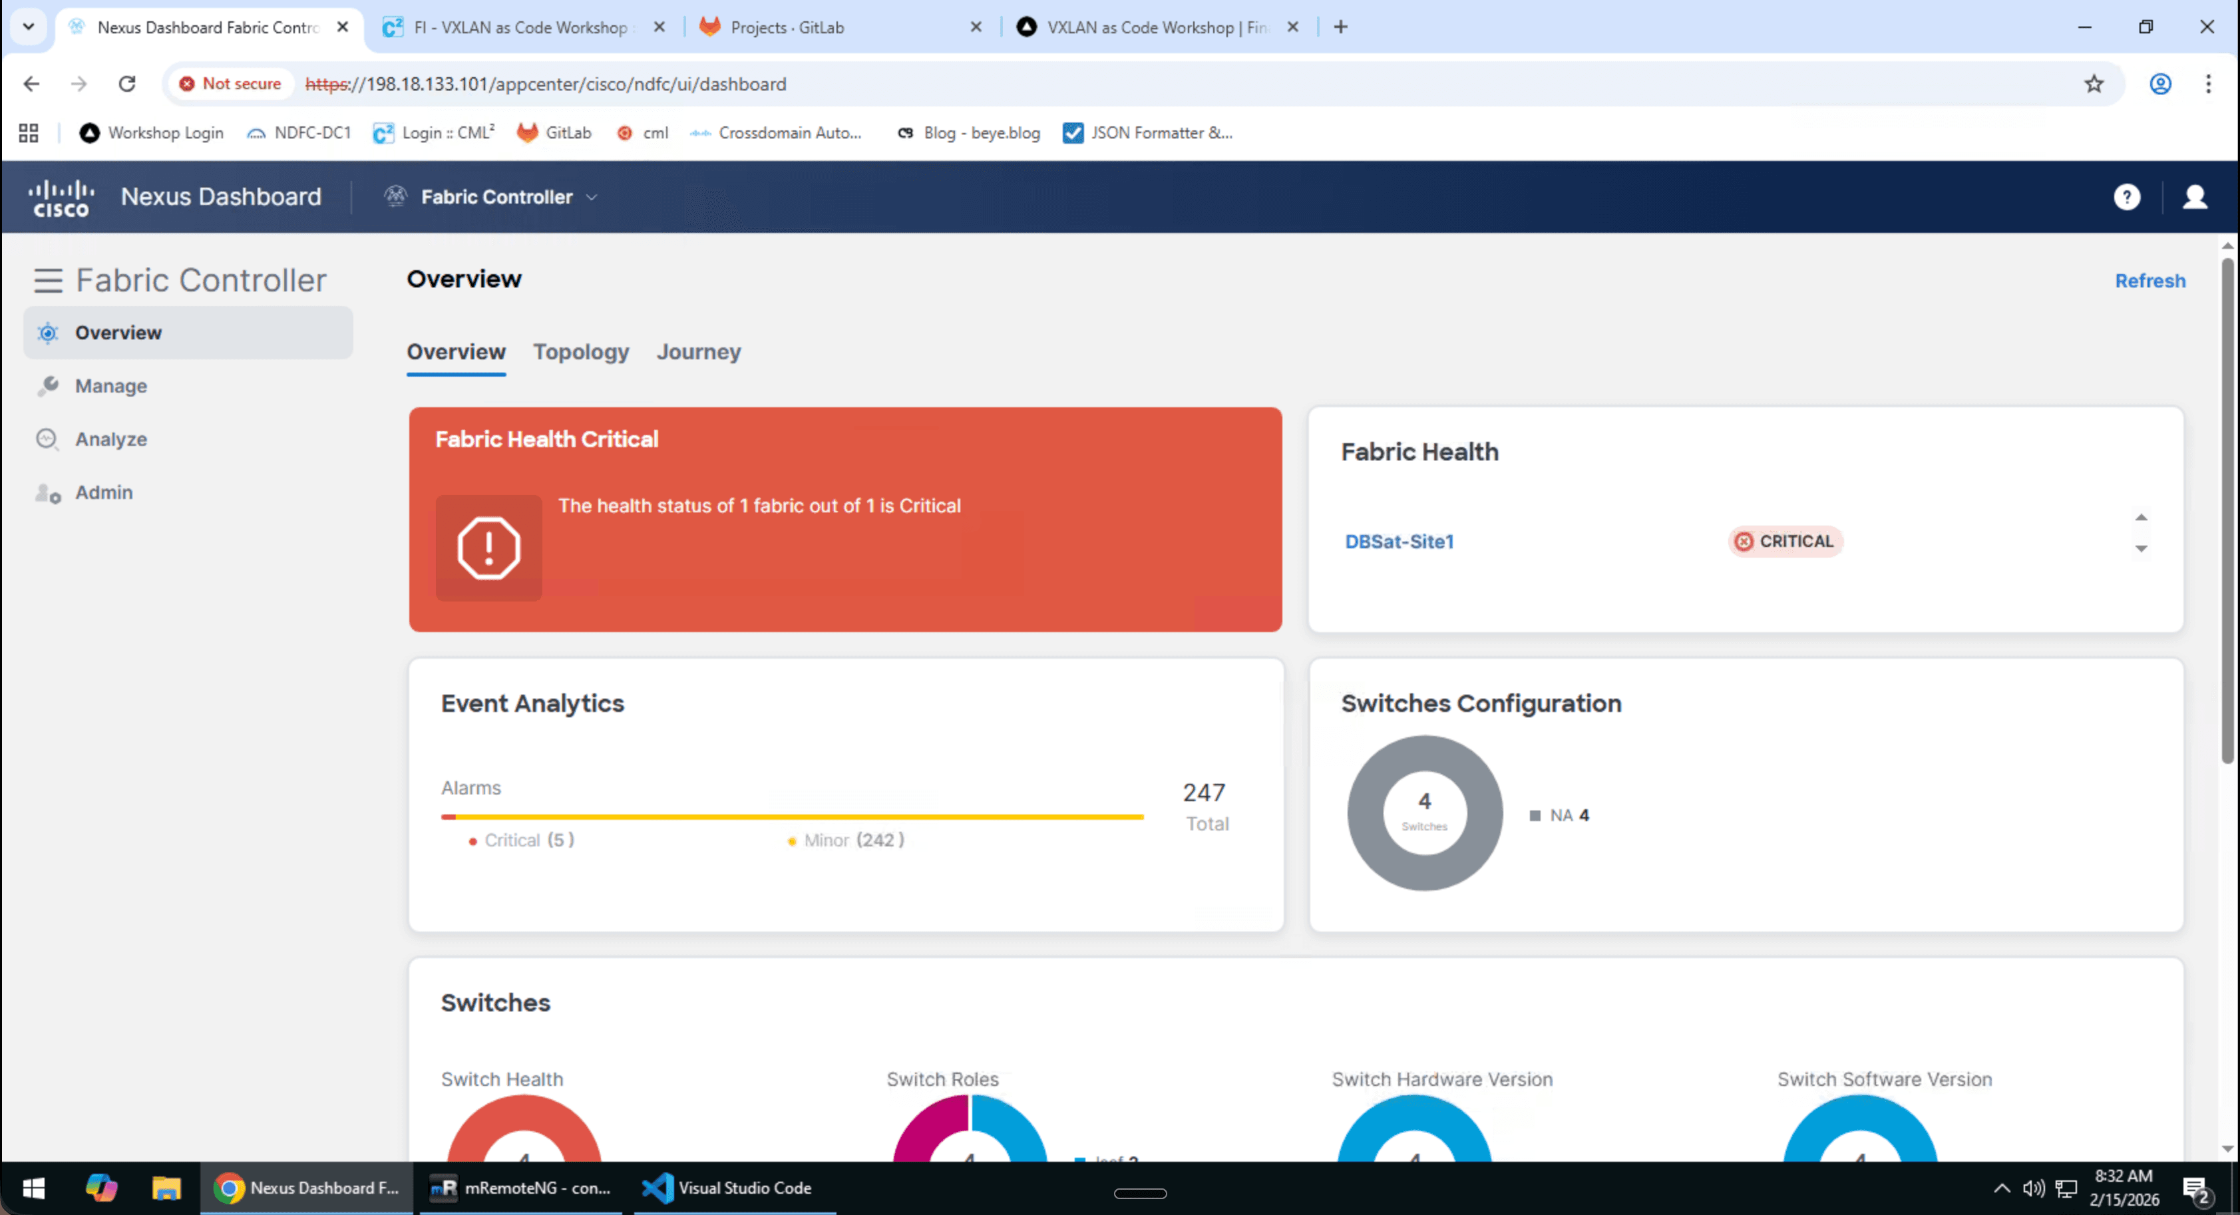
Task: Open the help question mark icon
Action: tap(2126, 196)
